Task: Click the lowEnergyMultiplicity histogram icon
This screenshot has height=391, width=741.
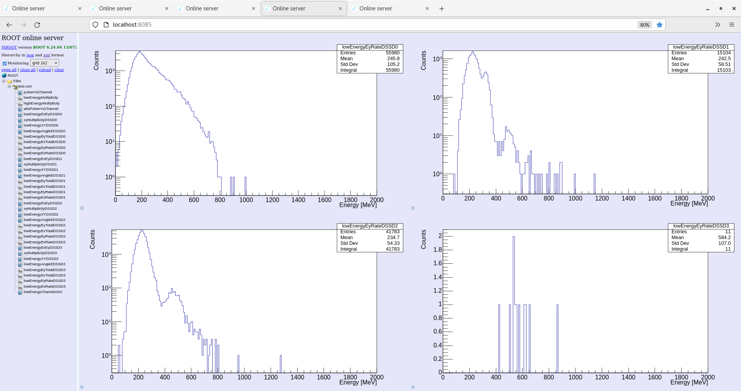Action: [x=20, y=98]
